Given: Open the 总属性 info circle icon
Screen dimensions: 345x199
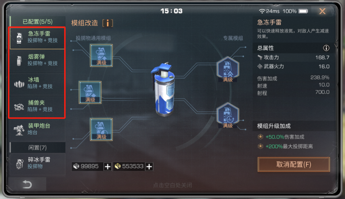Looking at the screenshot, I should (x=326, y=48).
